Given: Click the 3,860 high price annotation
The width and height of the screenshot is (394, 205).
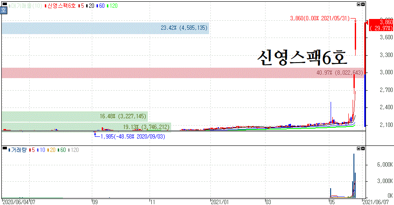Looking at the screenshot, I should 320,19.
